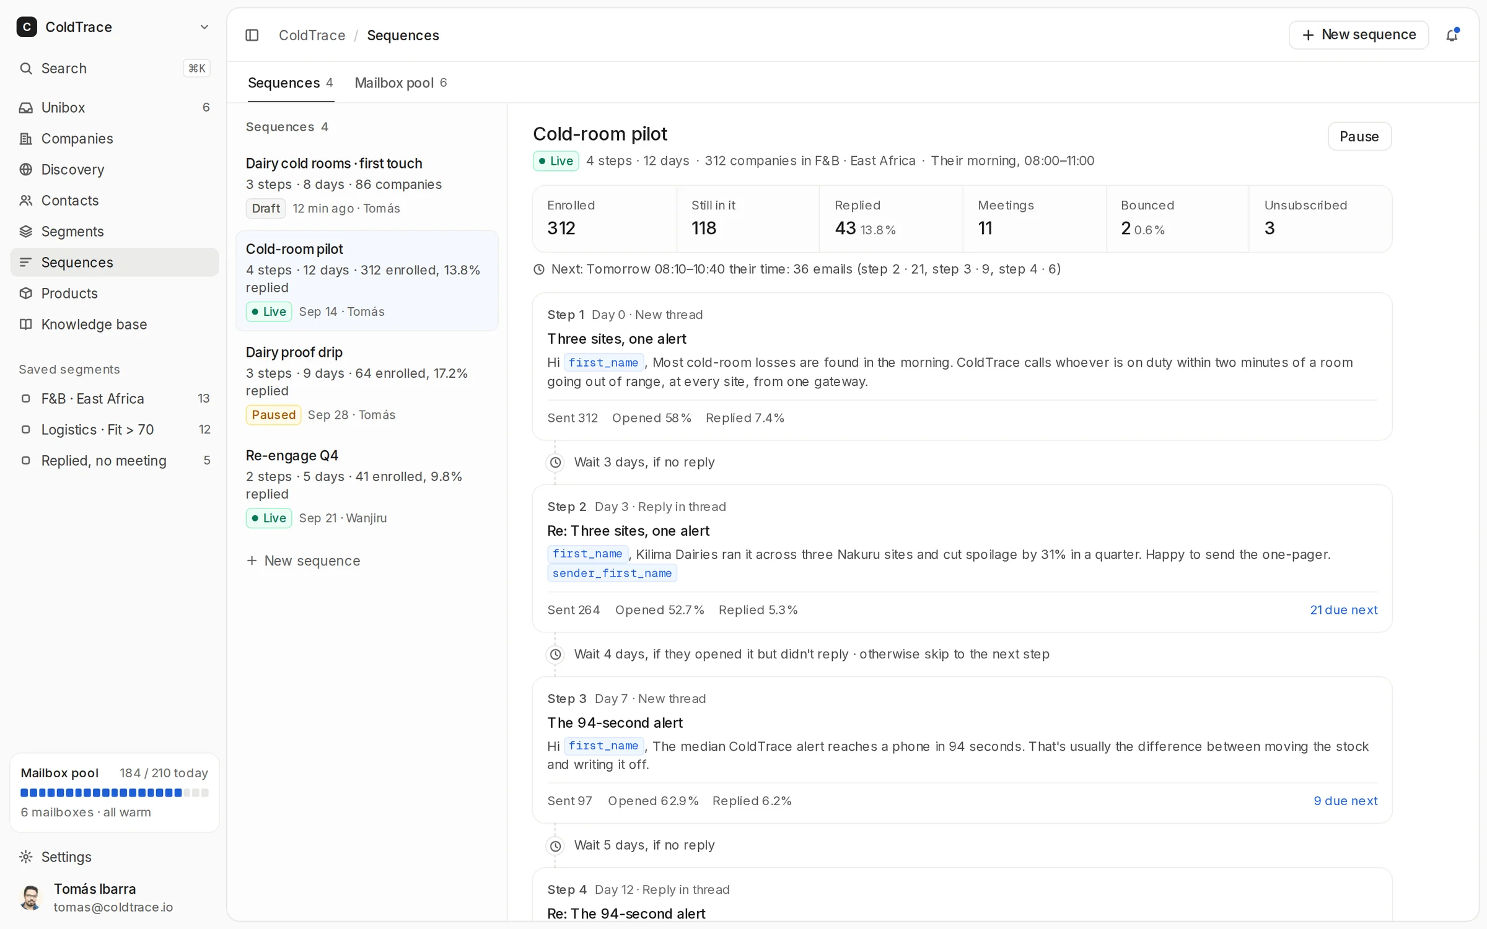Click the 'Three sites, one alert' subject
This screenshot has height=929, width=1487.
pyautogui.click(x=616, y=339)
